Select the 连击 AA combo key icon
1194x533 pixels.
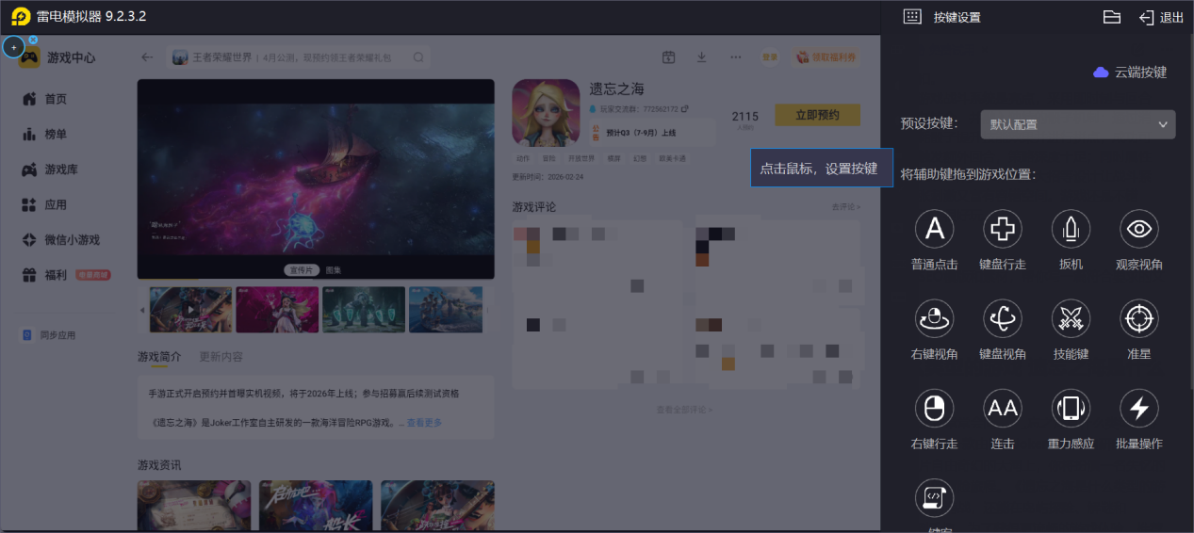(1003, 408)
